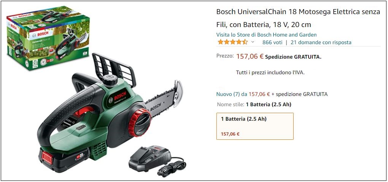Click the 4.5 star rating icons
388x182 pixels.
[x=232, y=42]
